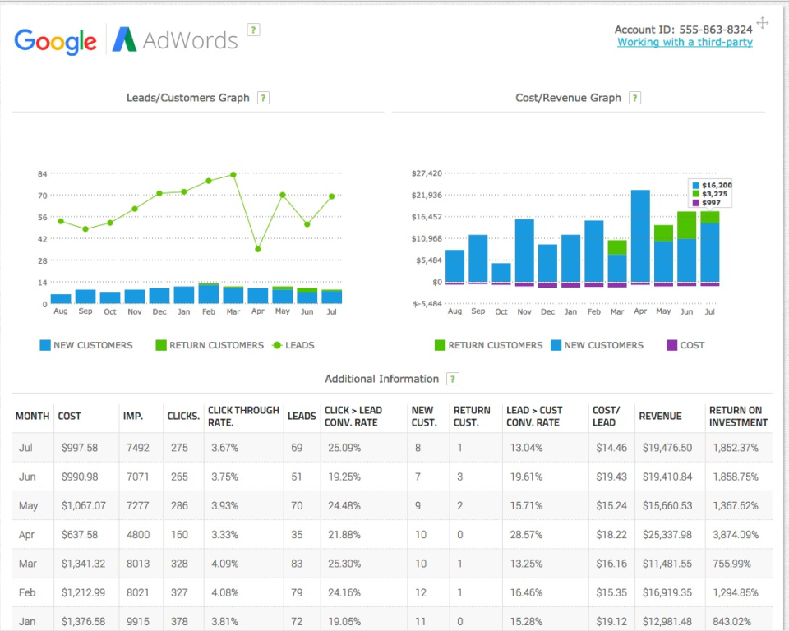Click the tall Apr revenue bar
This screenshot has width=789, height=631.
coord(640,236)
